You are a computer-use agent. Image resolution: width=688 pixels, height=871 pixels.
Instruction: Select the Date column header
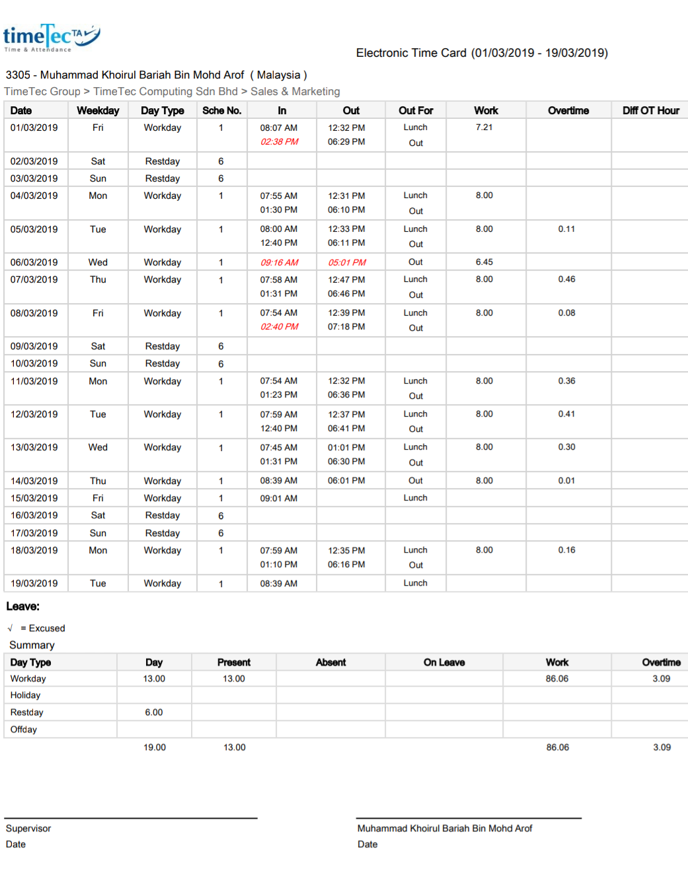point(21,110)
